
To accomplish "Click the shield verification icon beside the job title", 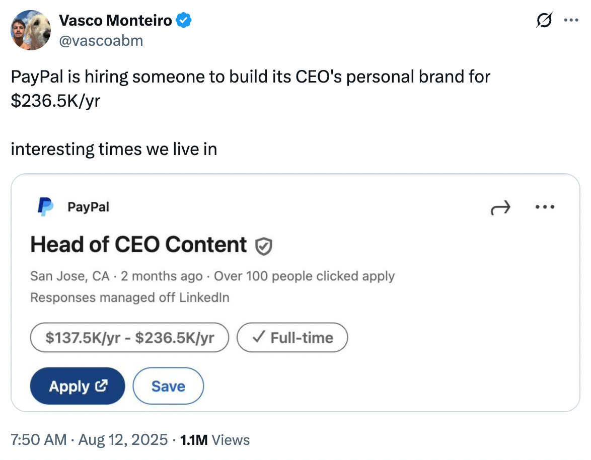I will click(x=264, y=246).
